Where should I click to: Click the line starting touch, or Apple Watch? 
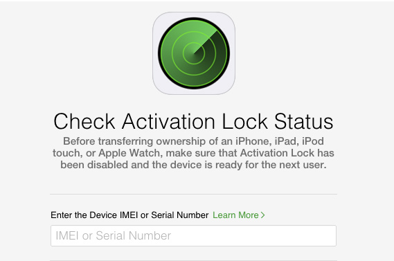click(193, 153)
